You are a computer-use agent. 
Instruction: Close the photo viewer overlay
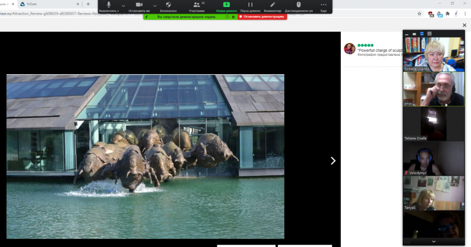465,25
